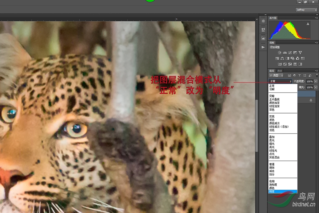
Task: Select the 直方图 panel tab
Action: click(x=273, y=18)
